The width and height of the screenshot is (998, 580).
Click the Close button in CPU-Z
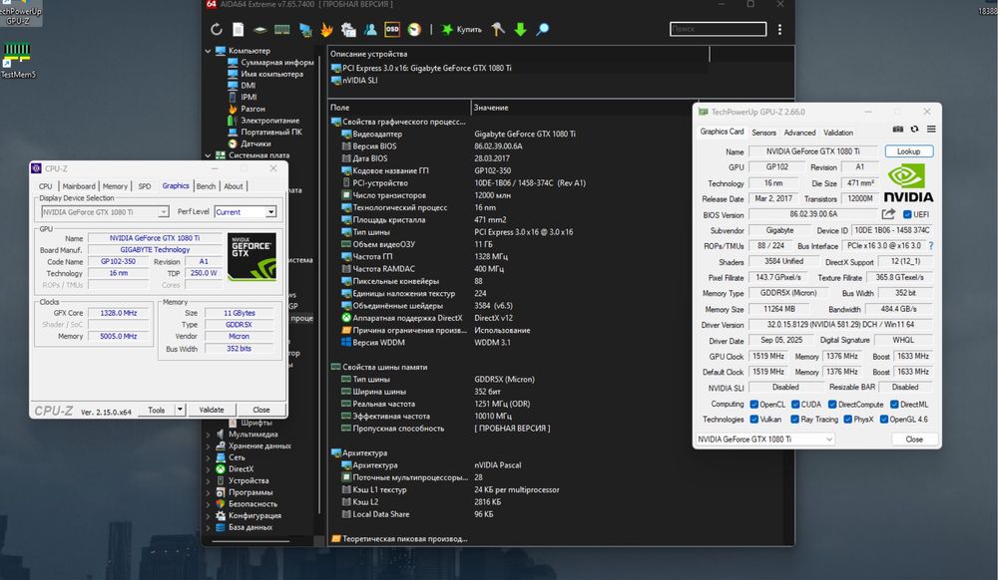(260, 410)
